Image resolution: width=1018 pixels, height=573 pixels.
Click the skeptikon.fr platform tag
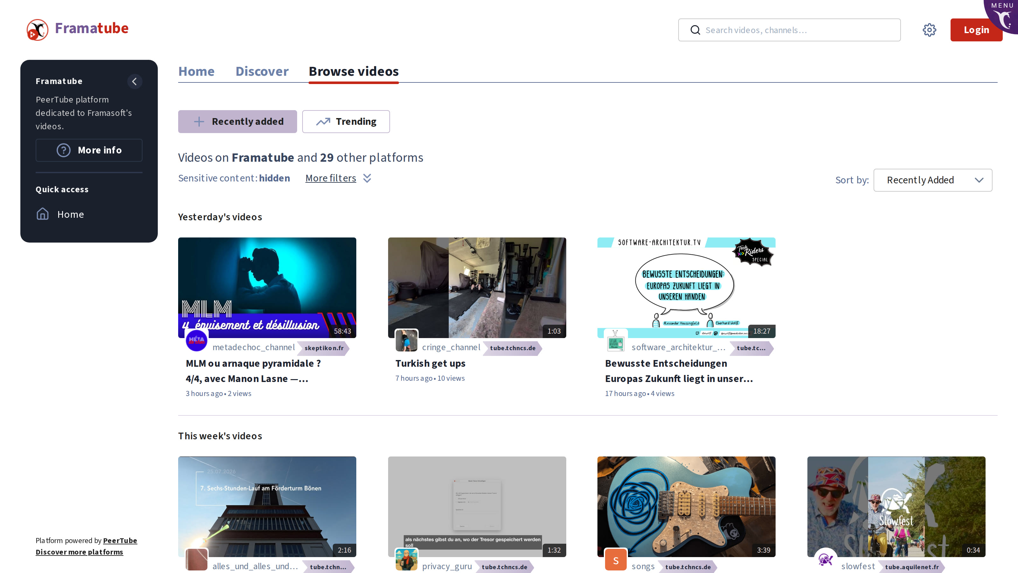point(324,348)
